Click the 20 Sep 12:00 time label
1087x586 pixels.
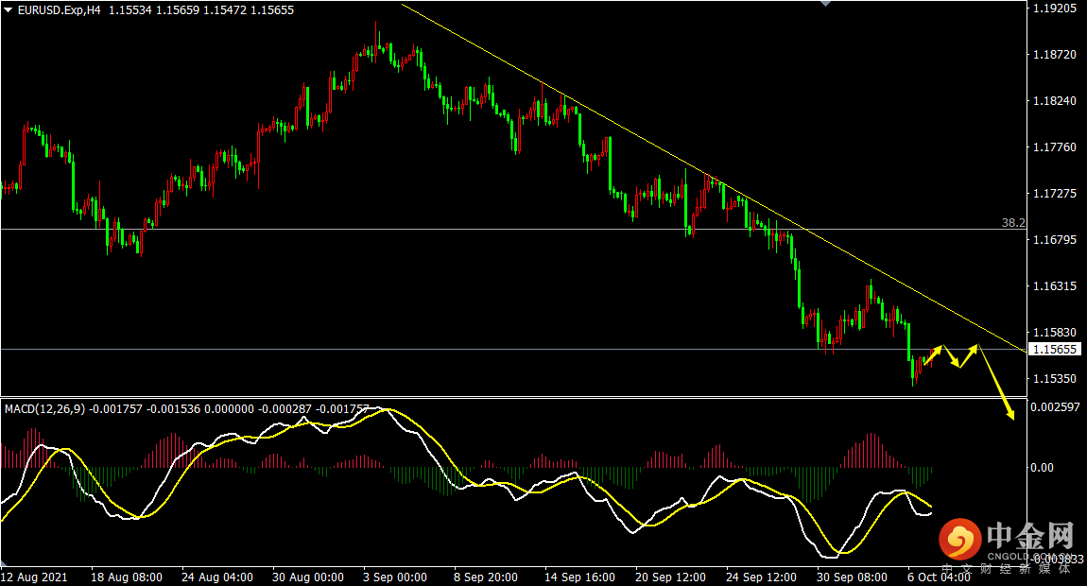(x=670, y=577)
